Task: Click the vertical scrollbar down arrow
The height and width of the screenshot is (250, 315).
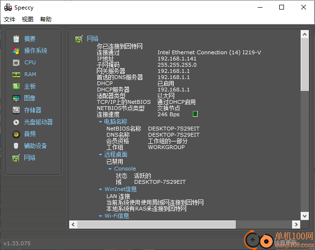Action: pyautogui.click(x=304, y=216)
